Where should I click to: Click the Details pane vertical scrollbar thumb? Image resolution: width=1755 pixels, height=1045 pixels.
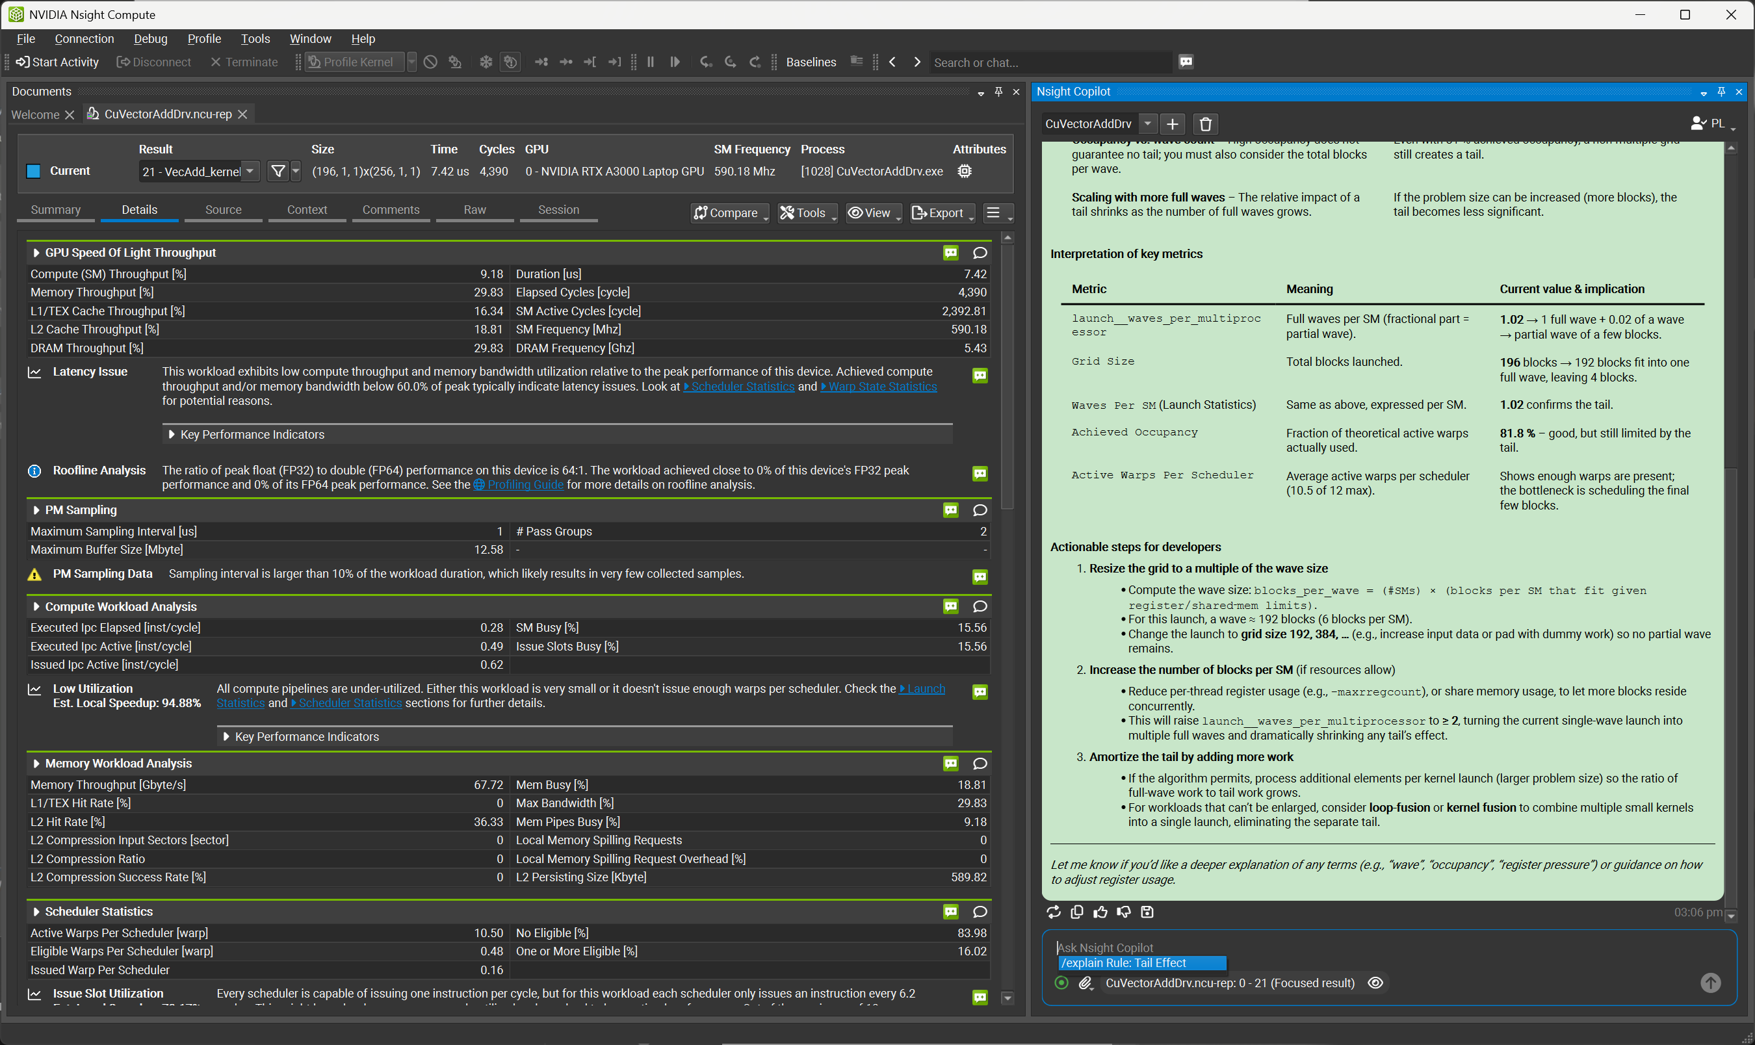coord(1007,377)
